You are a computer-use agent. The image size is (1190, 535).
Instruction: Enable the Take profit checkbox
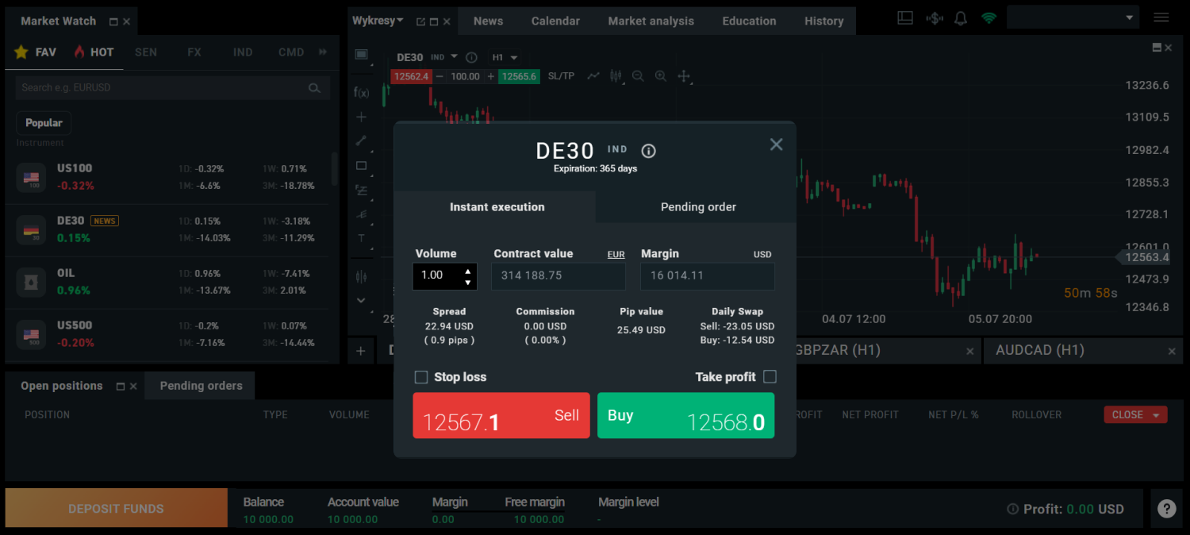point(770,376)
